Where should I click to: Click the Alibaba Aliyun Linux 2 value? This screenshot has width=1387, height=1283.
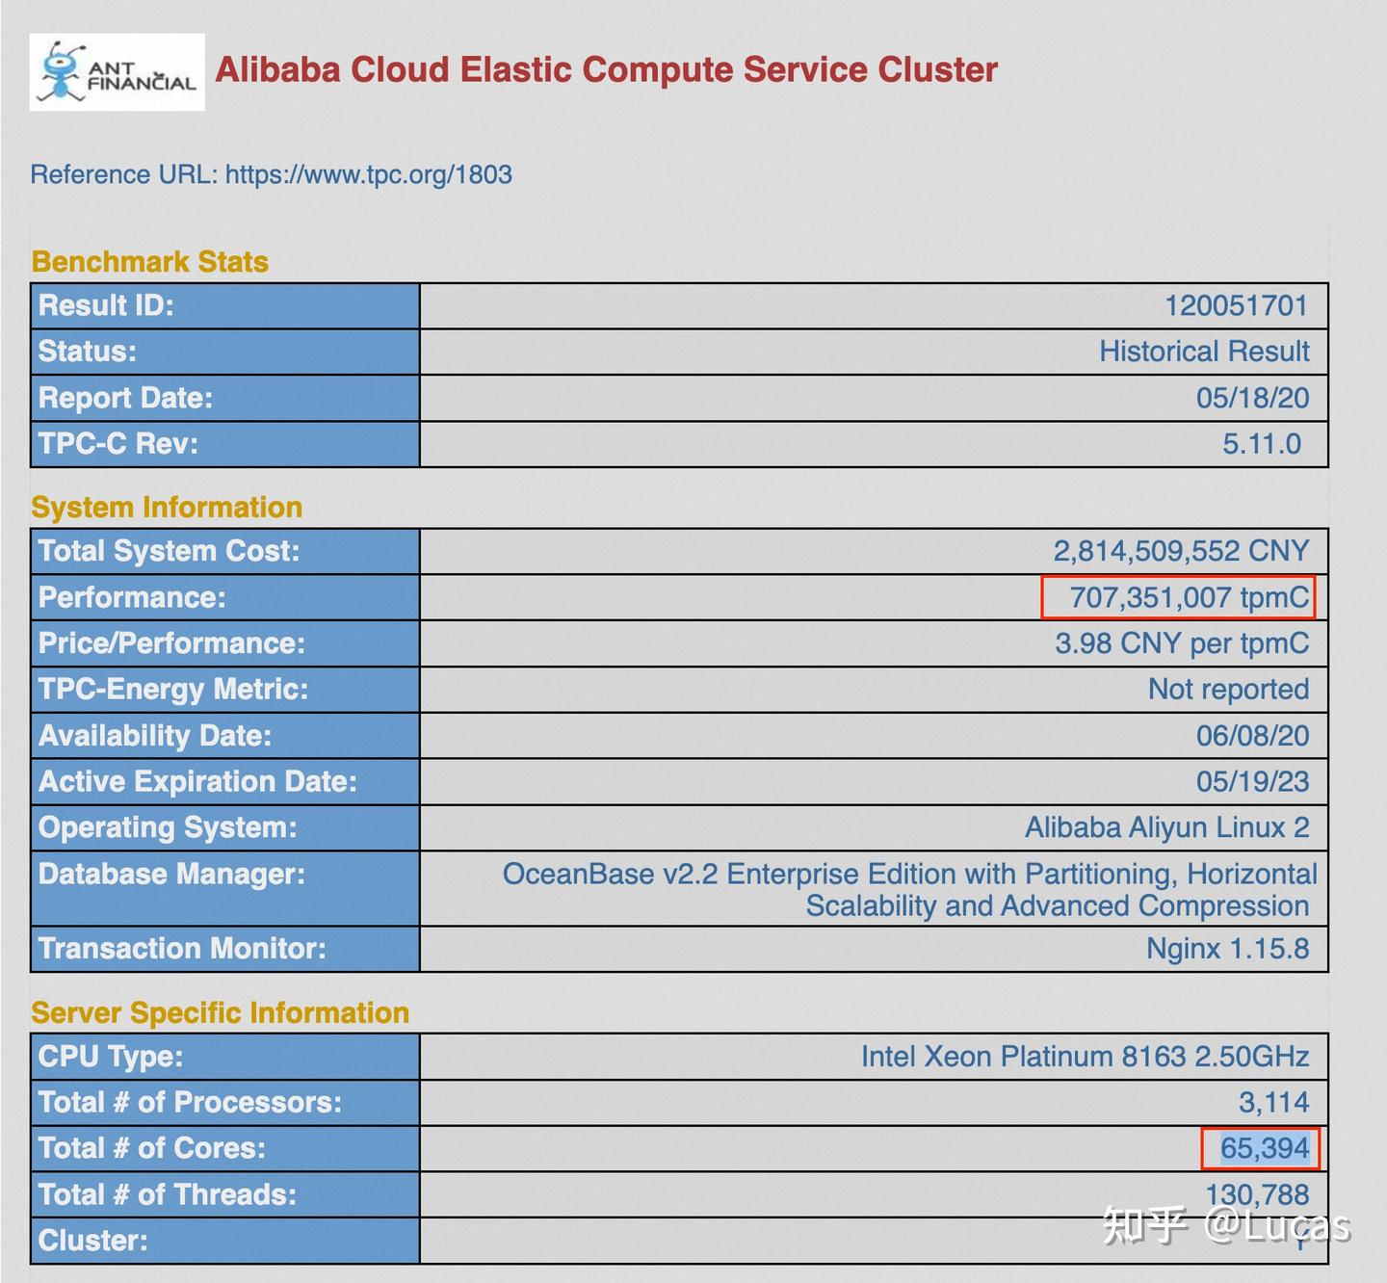1166,827
